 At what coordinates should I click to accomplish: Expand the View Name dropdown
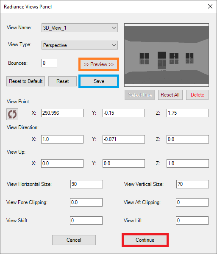(x=80, y=28)
